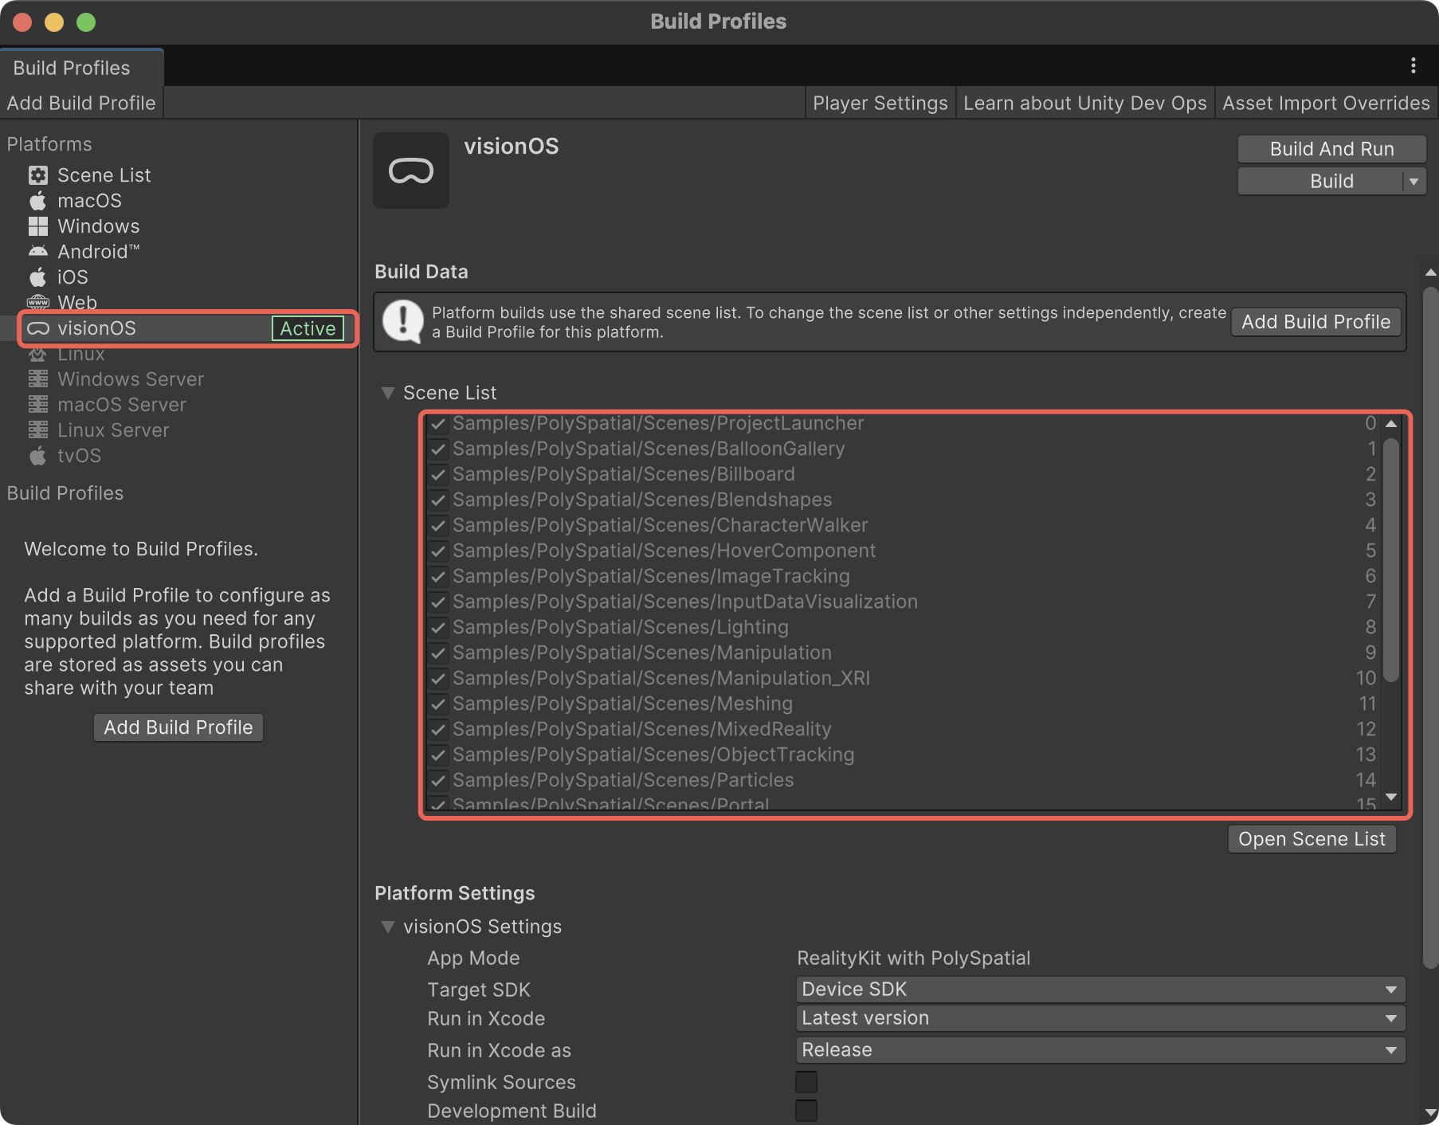The image size is (1439, 1125).
Task: Select the Samples/PolySpatial/Scenes/ObjectTracking scene row
Action: click(x=903, y=755)
